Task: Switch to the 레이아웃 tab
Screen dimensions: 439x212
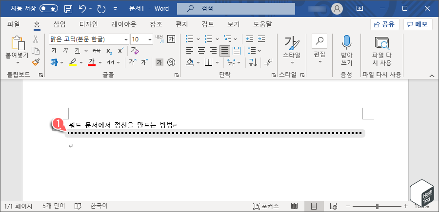Action: point(124,25)
